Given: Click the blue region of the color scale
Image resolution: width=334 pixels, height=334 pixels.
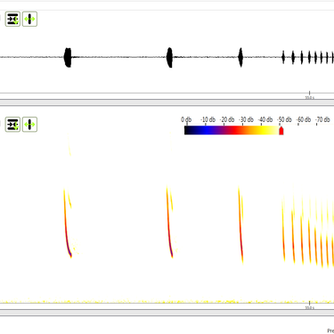Looking at the screenshot, I should pos(208,130).
